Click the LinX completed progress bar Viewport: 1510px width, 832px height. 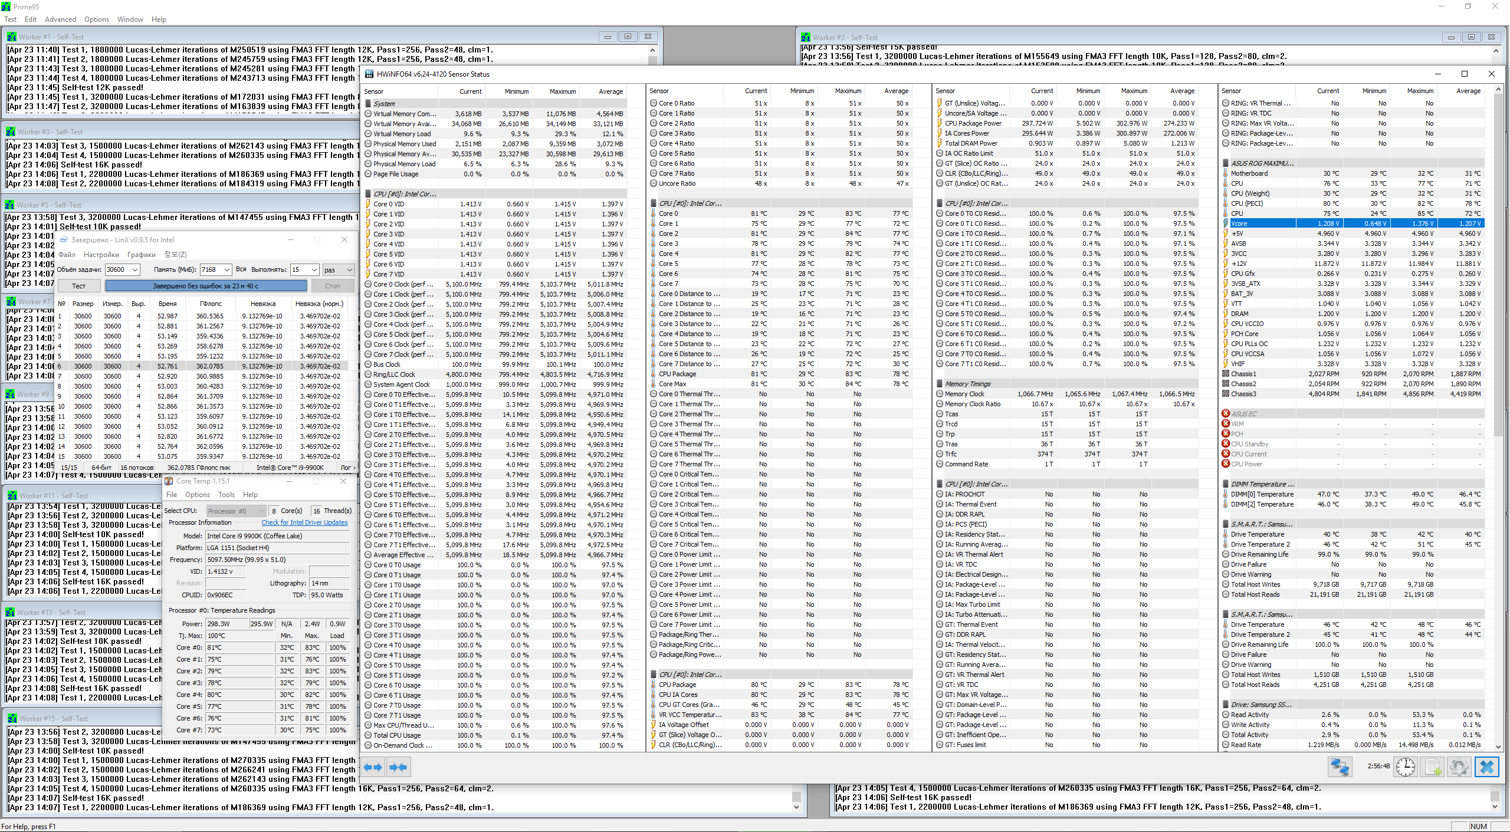(x=206, y=286)
